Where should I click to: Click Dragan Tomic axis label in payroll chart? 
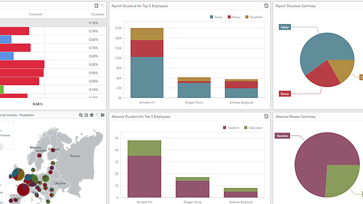194,102
